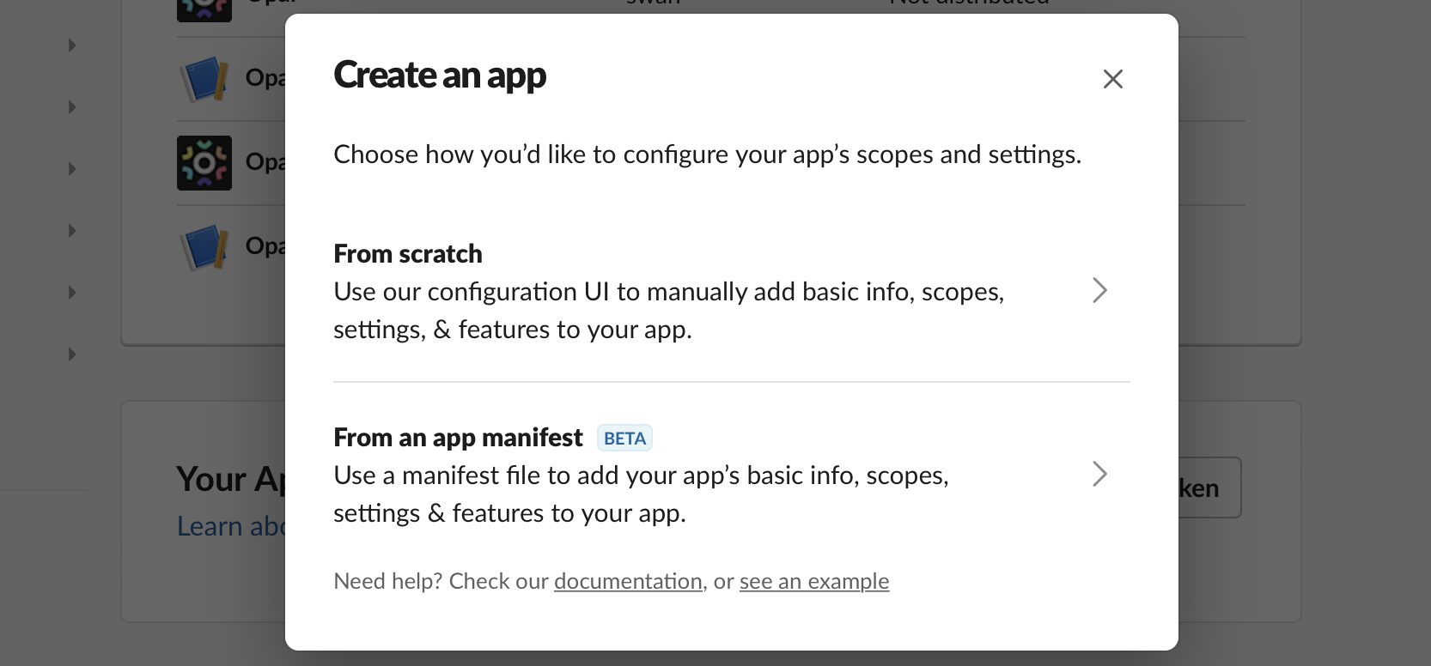
Task: Click the upper blue book app icon
Action: (x=204, y=79)
